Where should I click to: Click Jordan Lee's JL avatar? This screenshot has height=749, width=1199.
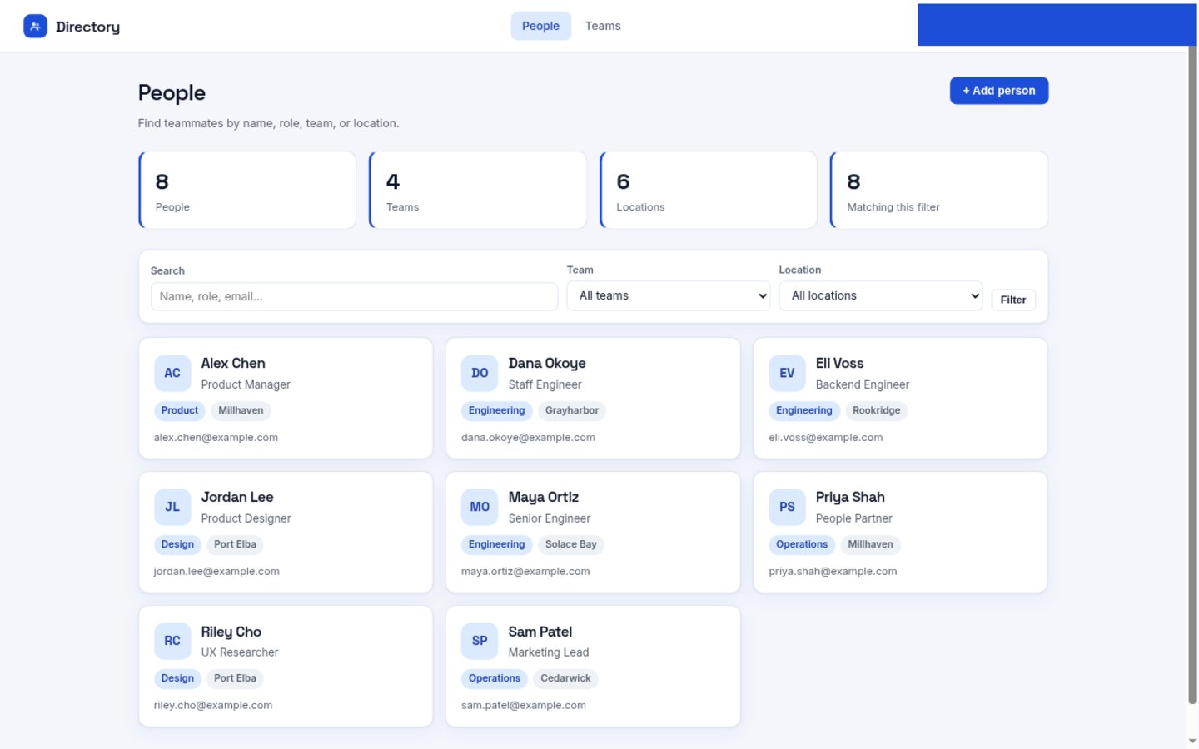coord(172,507)
